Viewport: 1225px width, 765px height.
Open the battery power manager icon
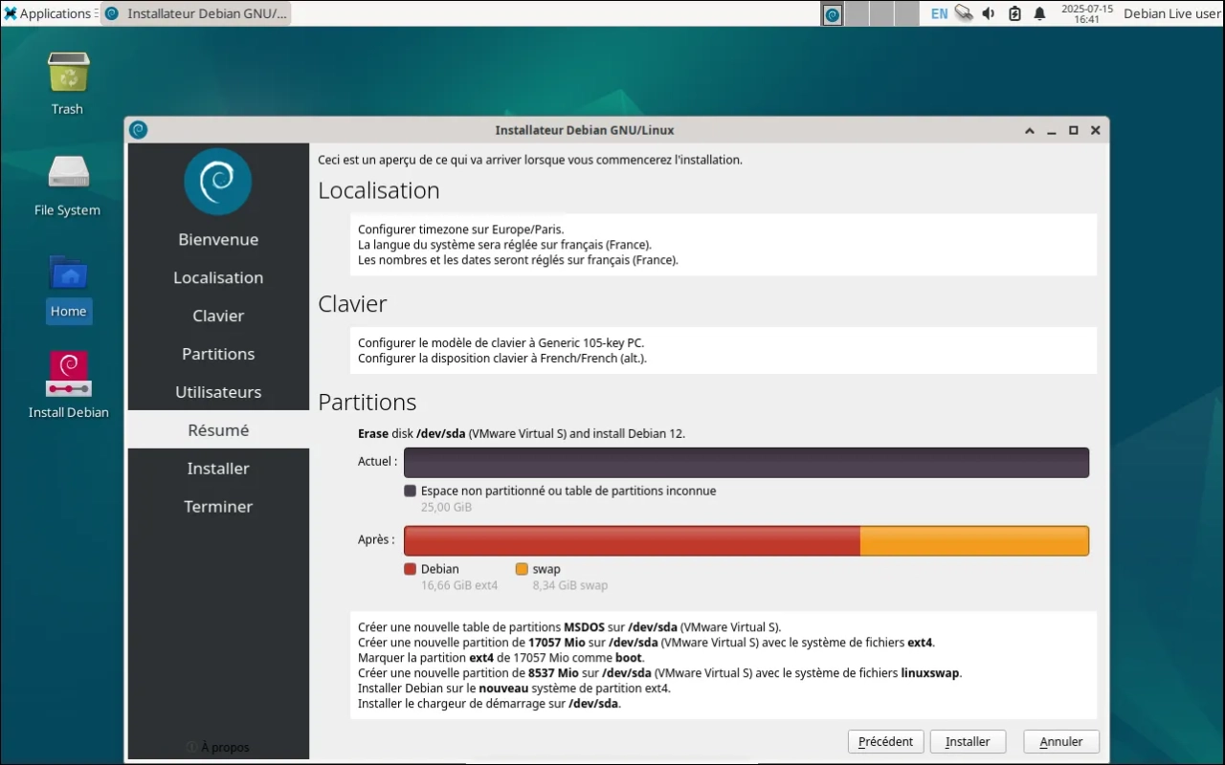point(1014,13)
